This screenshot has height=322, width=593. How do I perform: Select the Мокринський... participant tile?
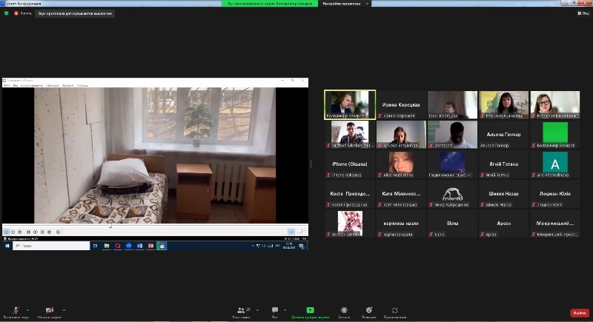click(x=554, y=224)
